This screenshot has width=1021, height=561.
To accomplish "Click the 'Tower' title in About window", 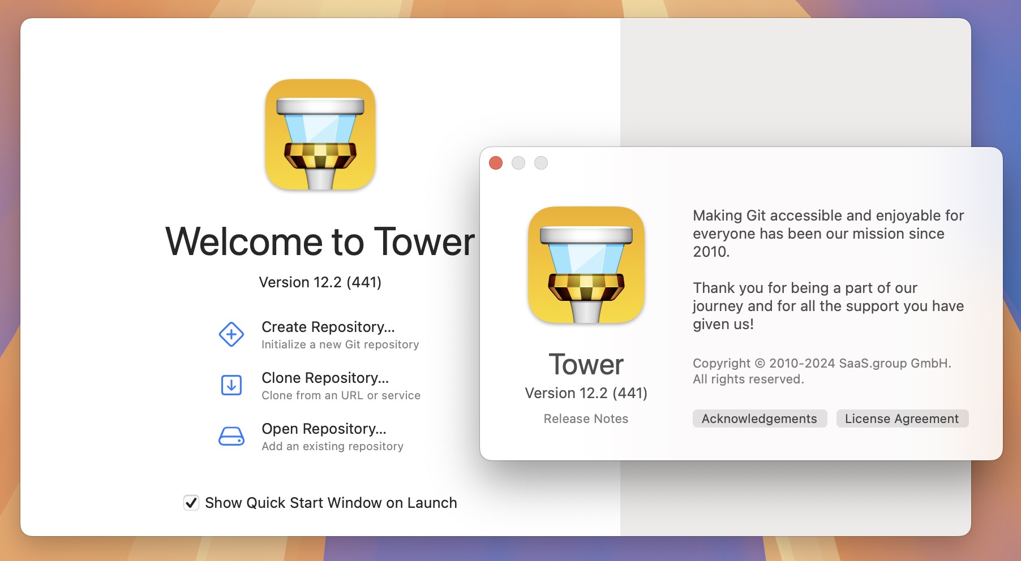I will 586,365.
